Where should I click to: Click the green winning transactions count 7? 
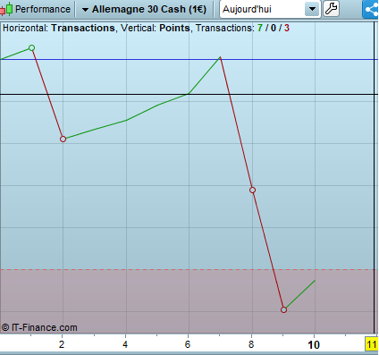[260, 28]
